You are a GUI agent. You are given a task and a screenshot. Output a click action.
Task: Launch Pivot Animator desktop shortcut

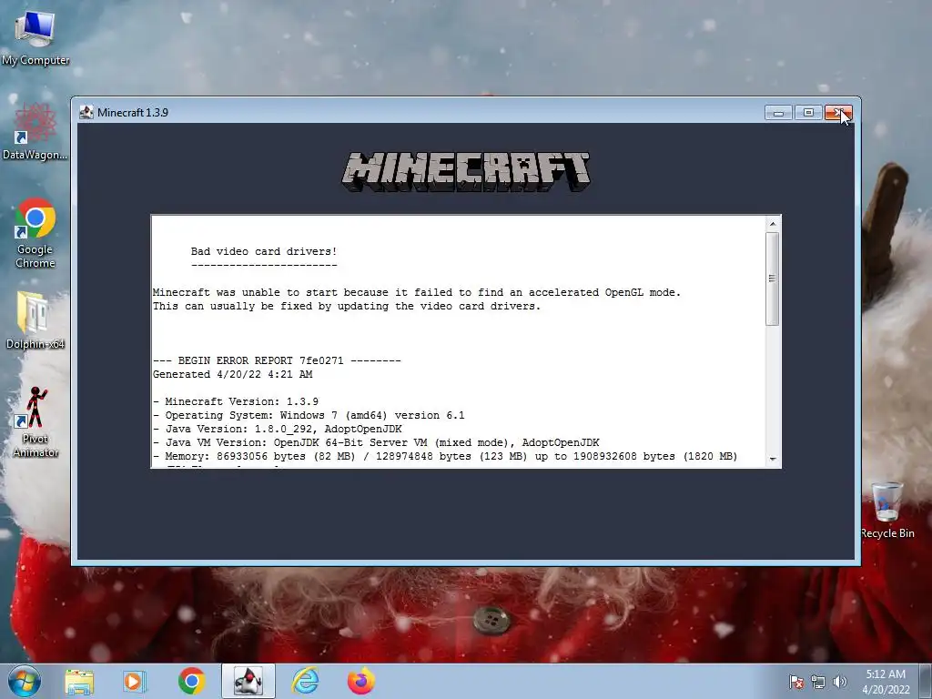pyautogui.click(x=35, y=422)
